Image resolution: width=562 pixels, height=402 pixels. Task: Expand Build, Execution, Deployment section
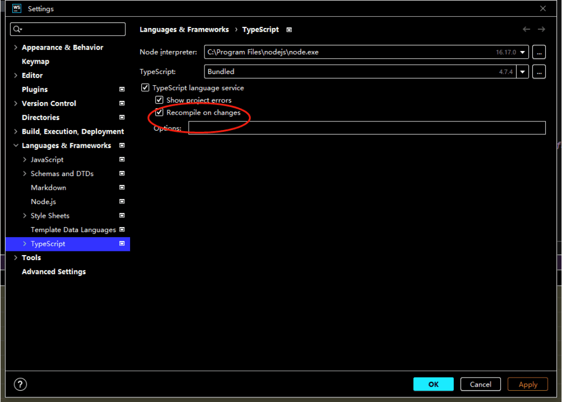coord(15,131)
